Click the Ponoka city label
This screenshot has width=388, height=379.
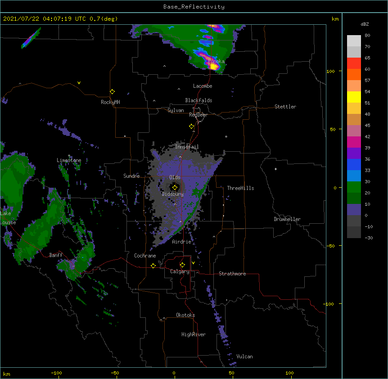[216, 61]
